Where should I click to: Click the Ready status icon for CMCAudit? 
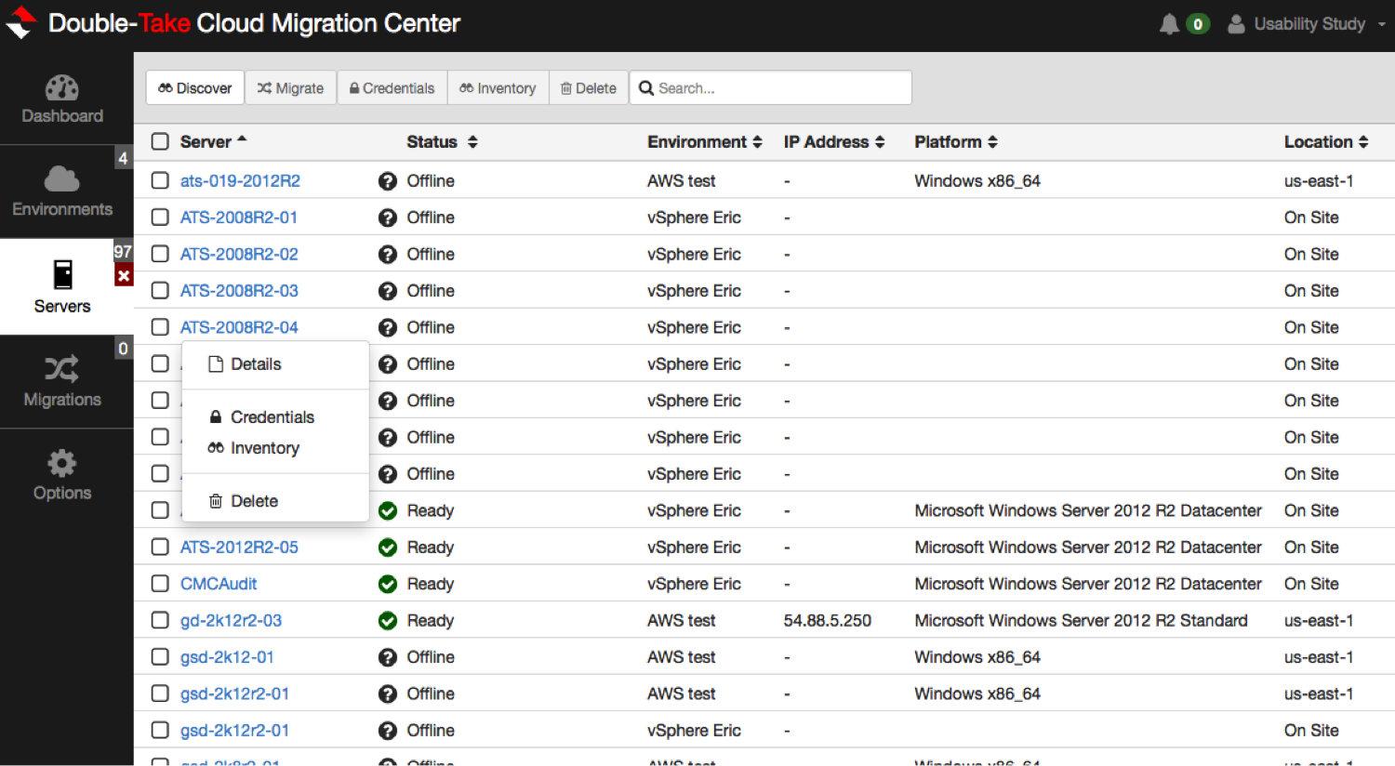click(388, 584)
